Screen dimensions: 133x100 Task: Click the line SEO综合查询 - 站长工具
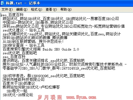[24, 45]
